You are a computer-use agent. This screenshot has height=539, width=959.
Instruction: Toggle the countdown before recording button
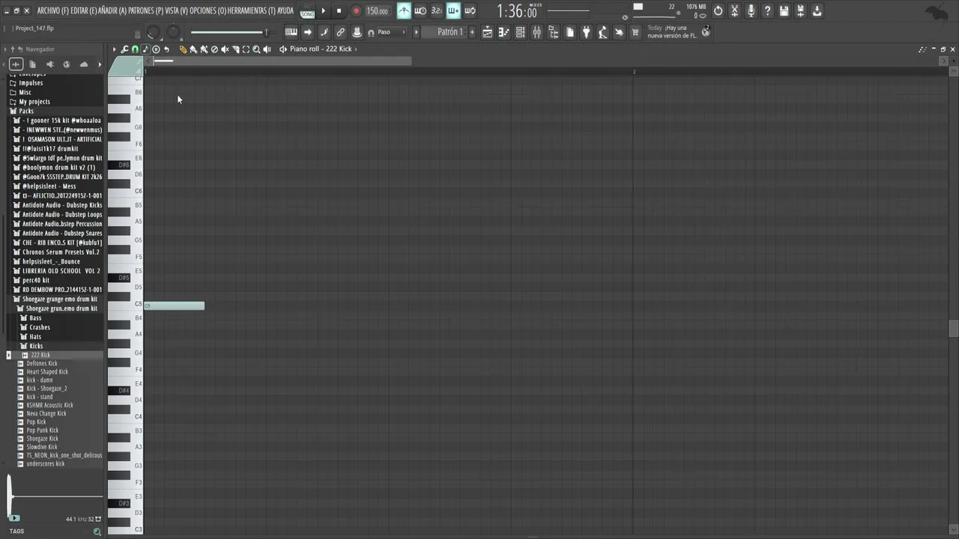(437, 11)
